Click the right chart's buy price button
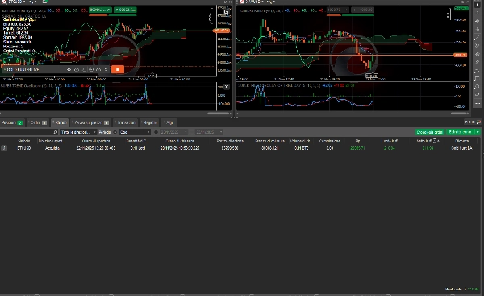Image resolution: width=484 pixels, height=296 pixels. 362,10
